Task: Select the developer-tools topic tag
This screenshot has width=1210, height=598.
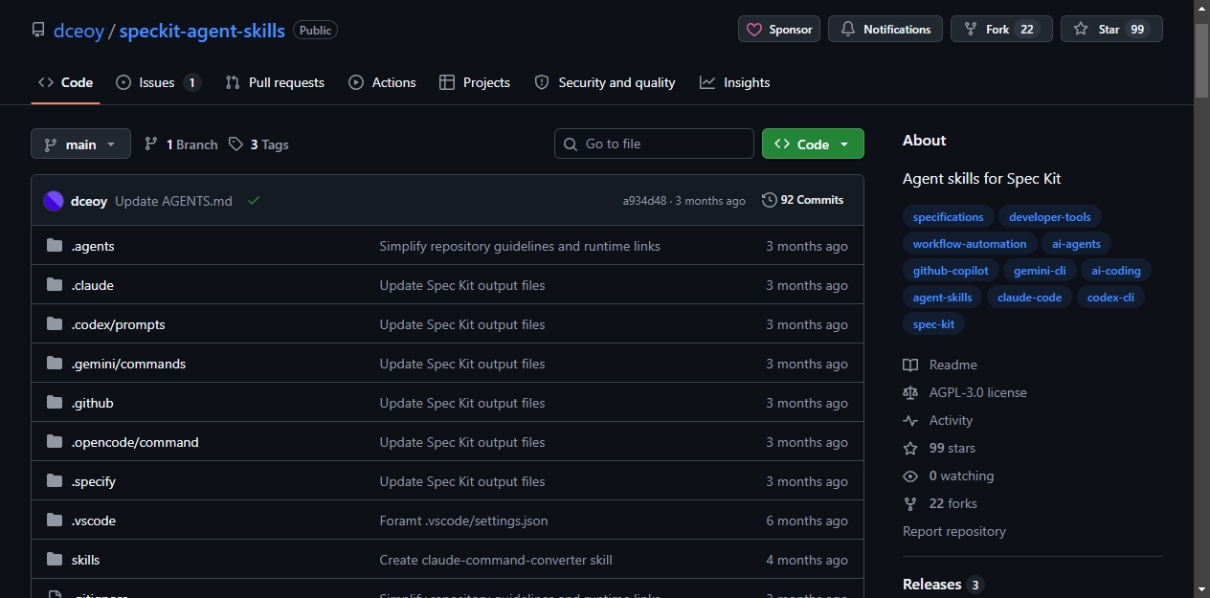Action: point(1050,217)
